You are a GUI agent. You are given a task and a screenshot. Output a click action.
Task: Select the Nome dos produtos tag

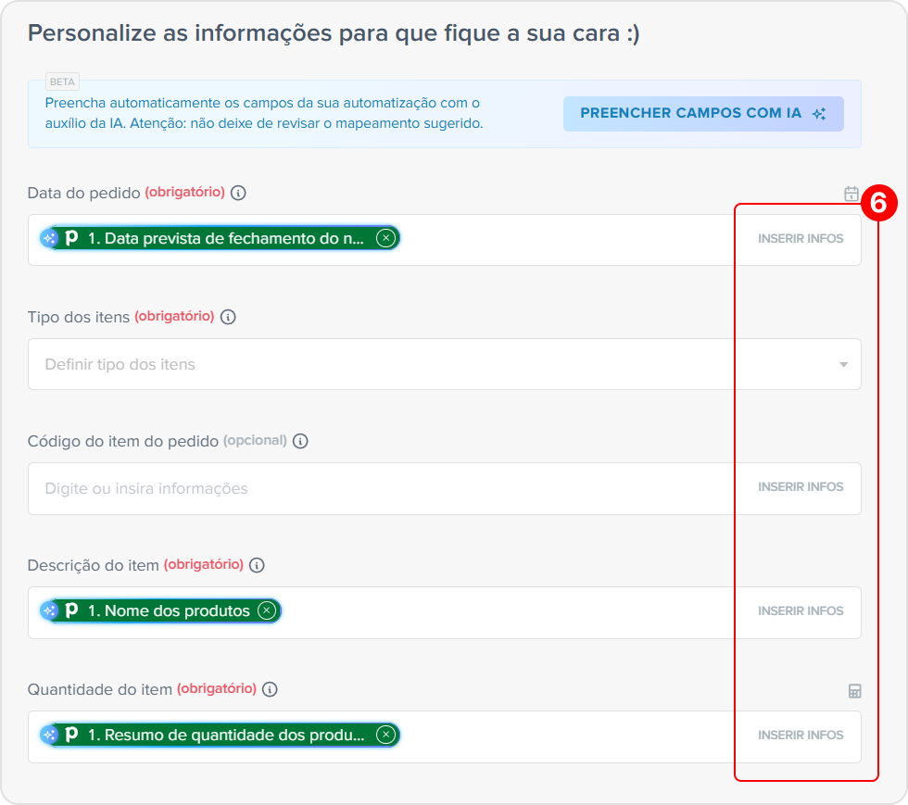coord(160,610)
